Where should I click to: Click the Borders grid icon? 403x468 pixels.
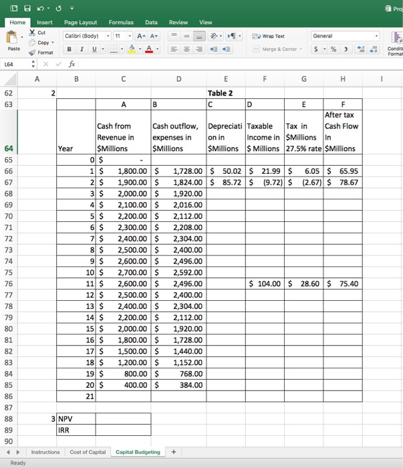tap(114, 49)
